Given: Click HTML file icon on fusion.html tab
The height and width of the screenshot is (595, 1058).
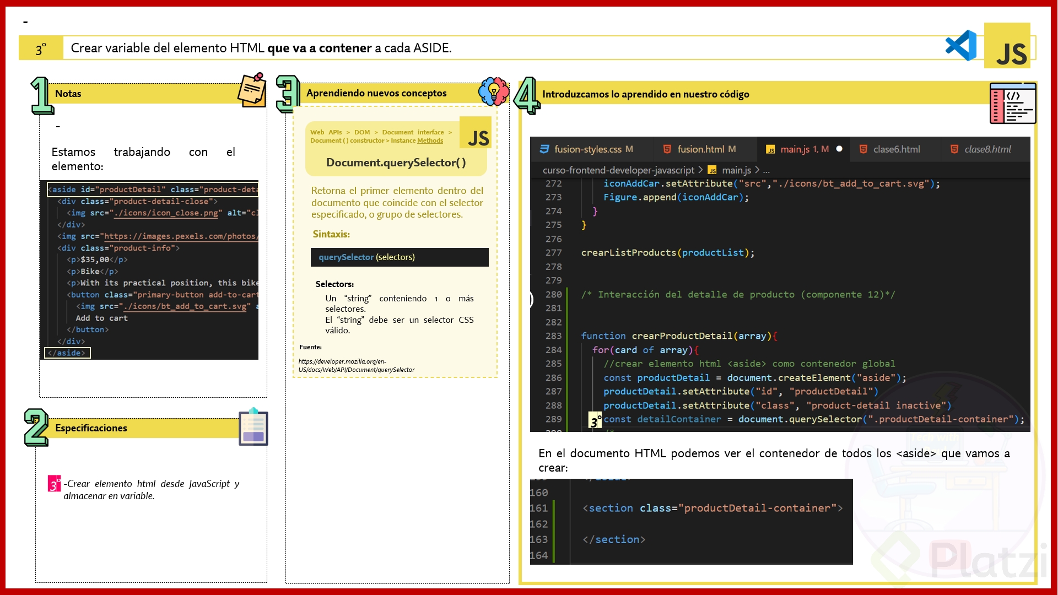Looking at the screenshot, I should (x=667, y=149).
